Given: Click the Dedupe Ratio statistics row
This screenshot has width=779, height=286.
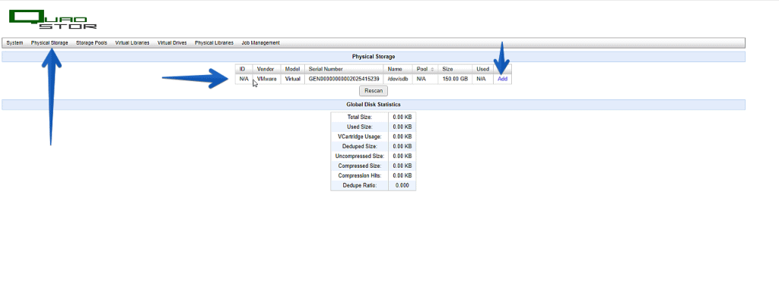Looking at the screenshot, I should point(373,185).
